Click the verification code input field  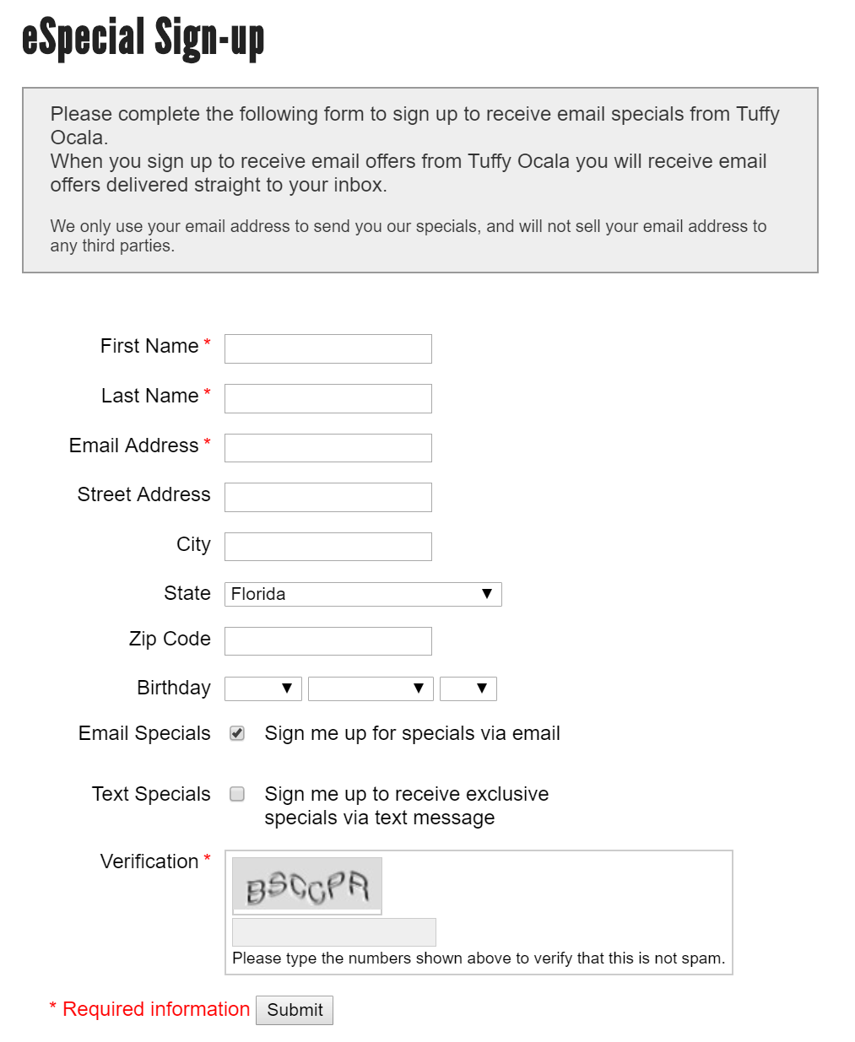coord(333,932)
